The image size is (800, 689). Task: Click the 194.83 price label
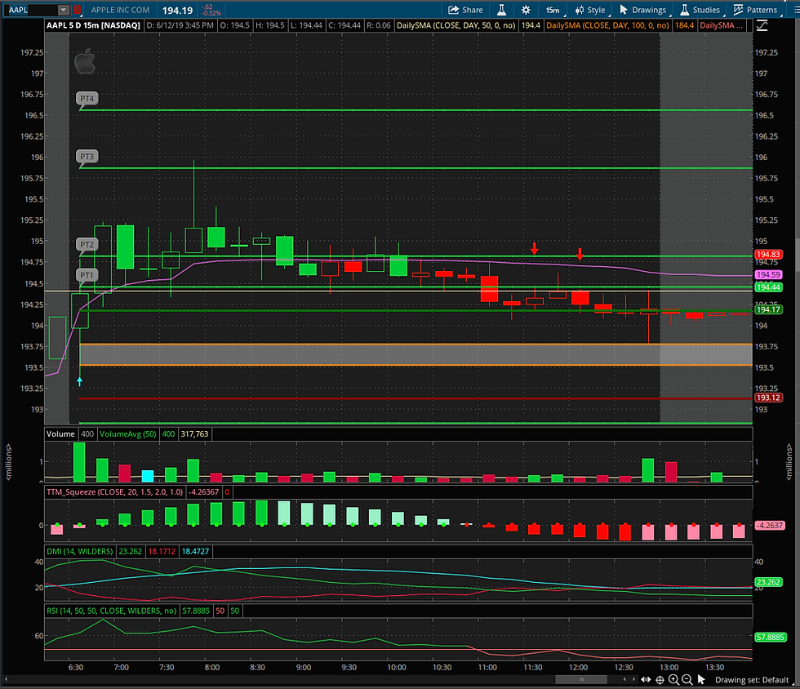[768, 254]
